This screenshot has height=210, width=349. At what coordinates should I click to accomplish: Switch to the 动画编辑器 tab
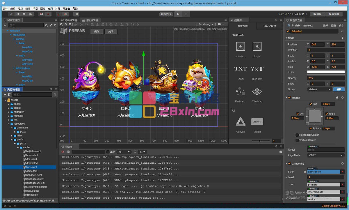(69, 20)
